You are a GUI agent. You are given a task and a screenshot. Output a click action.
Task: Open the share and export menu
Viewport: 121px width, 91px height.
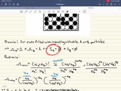click(14, 4)
